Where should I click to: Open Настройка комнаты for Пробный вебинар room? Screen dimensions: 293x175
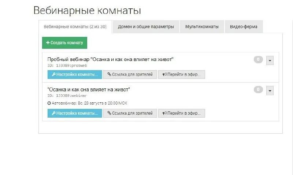pyautogui.click(x=75, y=75)
